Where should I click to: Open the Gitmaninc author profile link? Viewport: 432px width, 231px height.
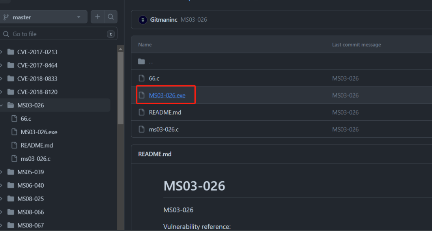(164, 20)
